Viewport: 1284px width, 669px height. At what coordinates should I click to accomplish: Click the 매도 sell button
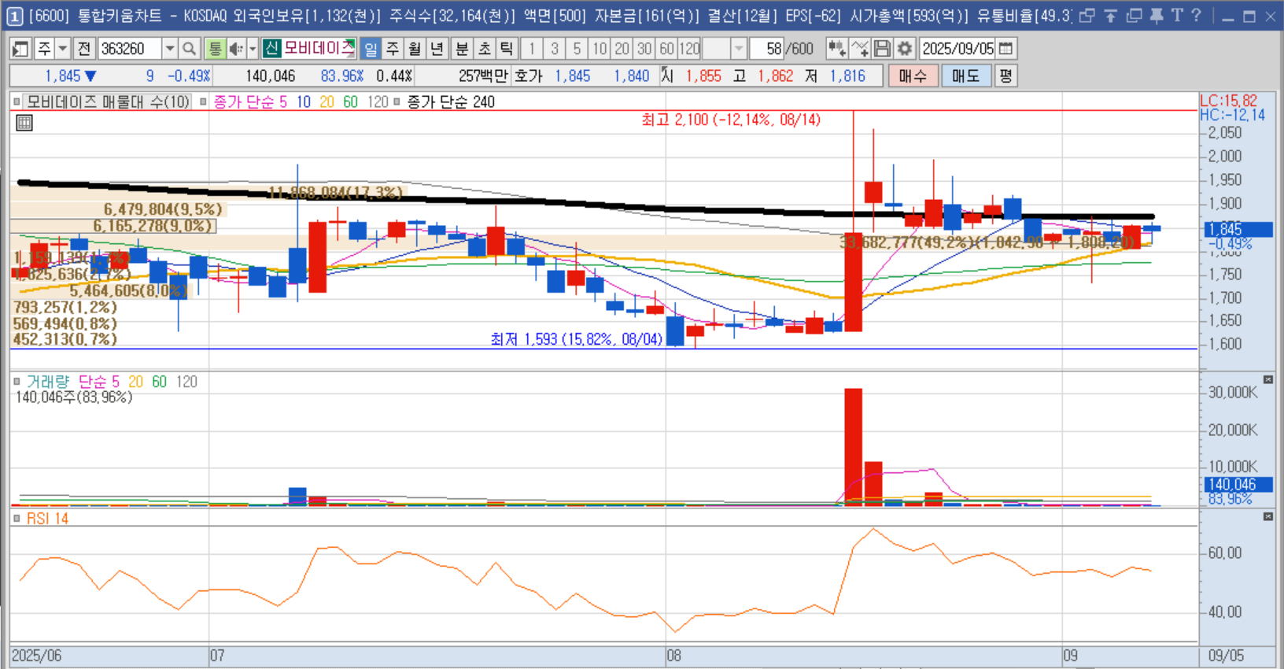pos(965,76)
